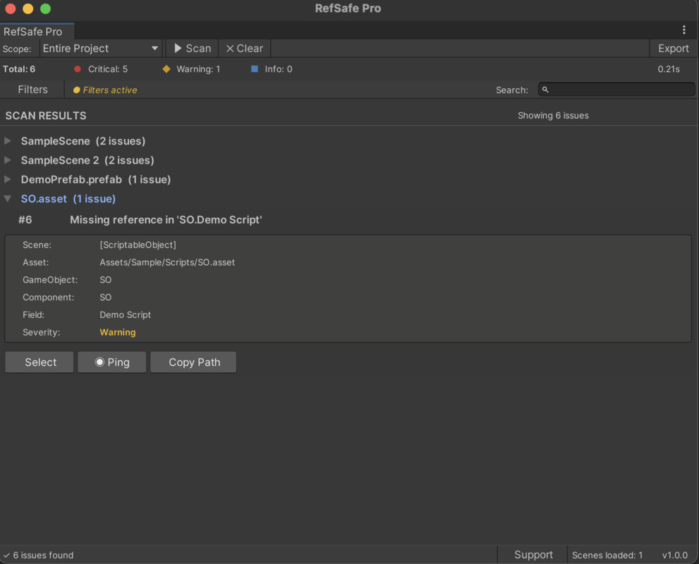
Task: Click the Select button for the issue
Action: 39,362
